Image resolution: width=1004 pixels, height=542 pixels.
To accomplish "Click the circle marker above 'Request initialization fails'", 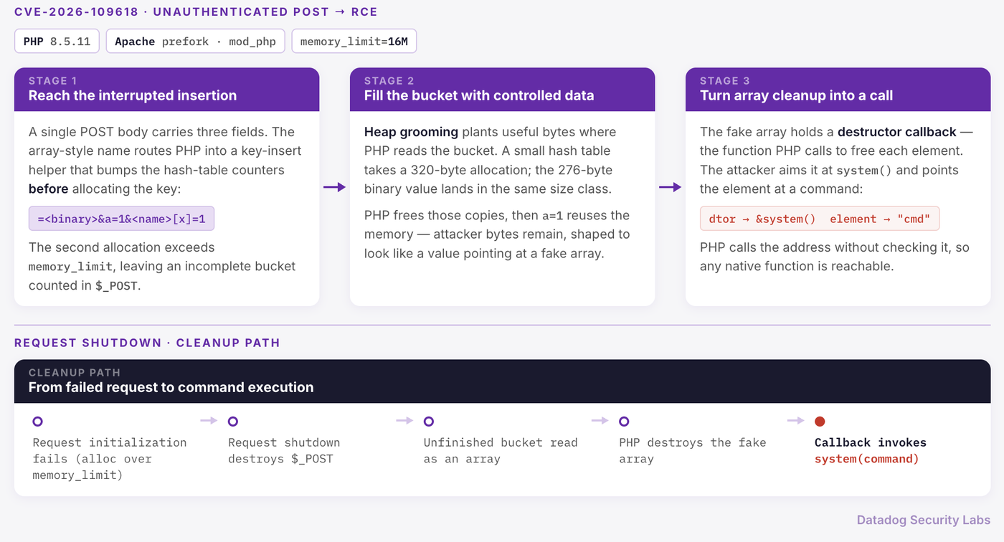I will 38,422.
